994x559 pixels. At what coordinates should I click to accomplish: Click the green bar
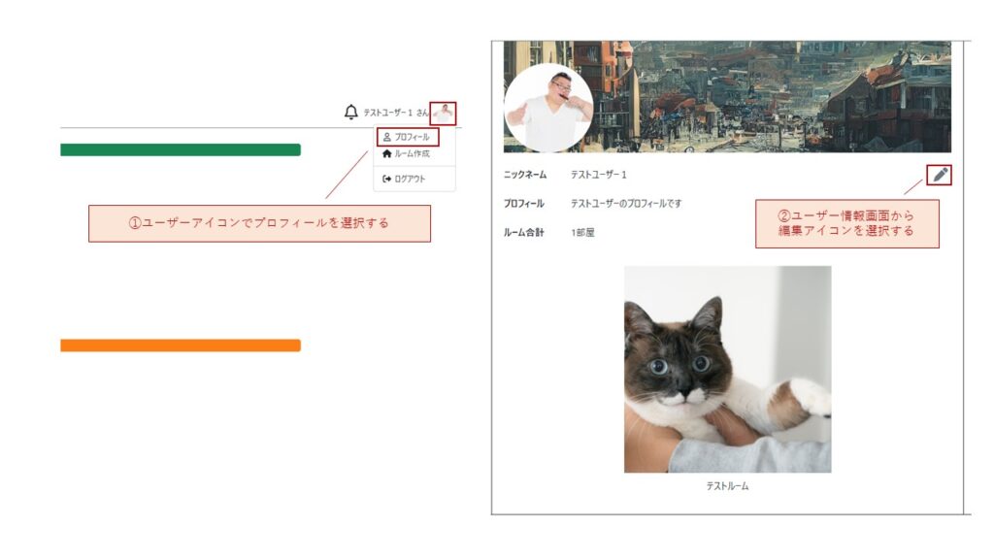[x=181, y=149]
